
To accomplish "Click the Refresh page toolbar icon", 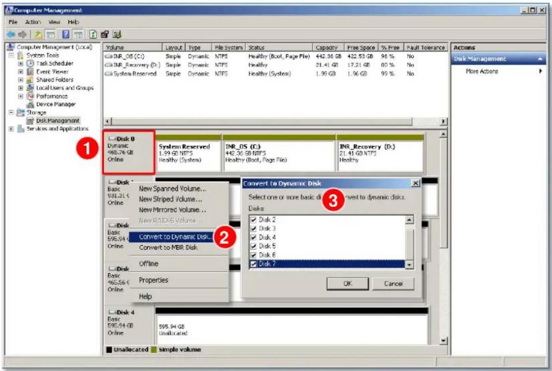I will click(x=93, y=35).
